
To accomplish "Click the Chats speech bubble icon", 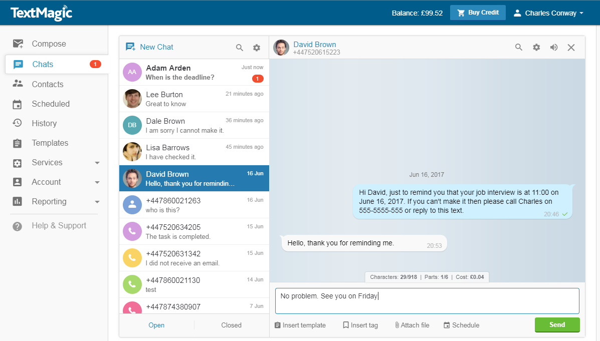I will (x=18, y=64).
